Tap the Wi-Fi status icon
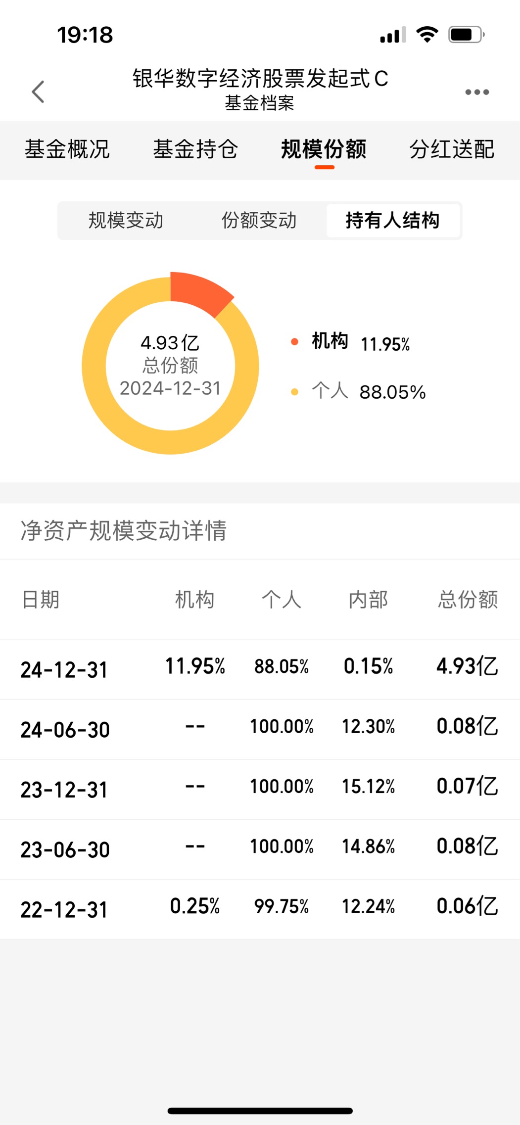Viewport: 520px width, 1125px height. [x=427, y=35]
